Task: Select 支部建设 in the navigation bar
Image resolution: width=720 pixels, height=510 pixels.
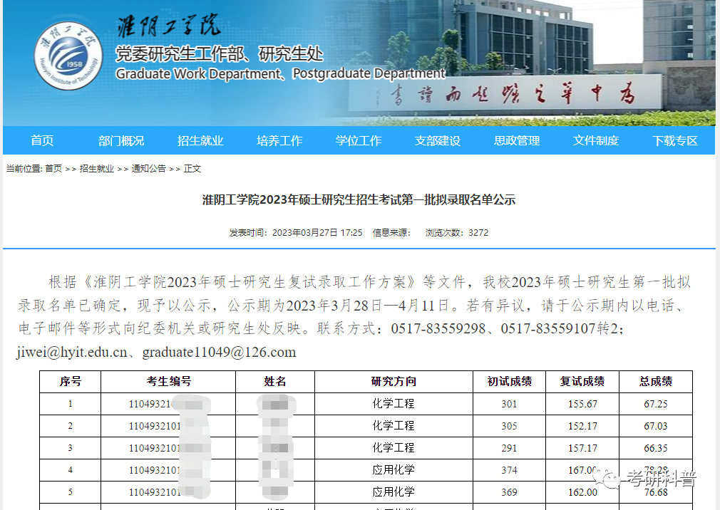Action: click(438, 140)
